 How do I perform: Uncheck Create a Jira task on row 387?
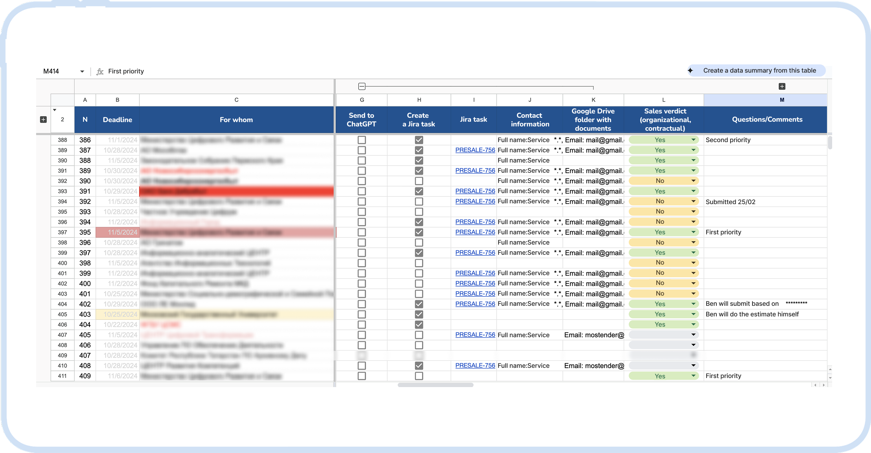click(x=418, y=150)
